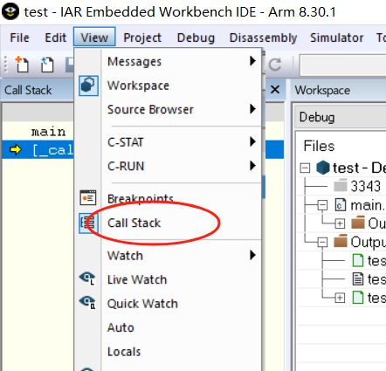Click the Workspace cube icon in menu
Viewport: 386px width, 371px height.
pos(88,86)
